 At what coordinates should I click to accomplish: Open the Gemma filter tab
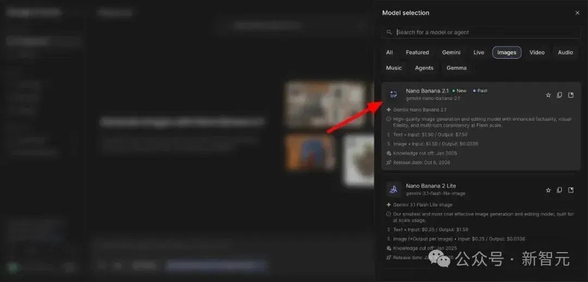point(456,68)
